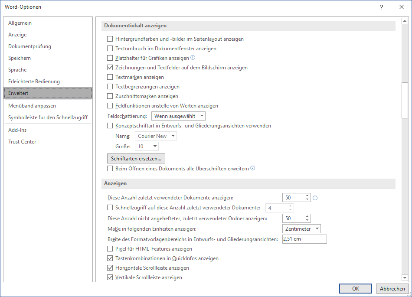Click the recent folders count field
The image size is (412, 297).
click(294, 218)
